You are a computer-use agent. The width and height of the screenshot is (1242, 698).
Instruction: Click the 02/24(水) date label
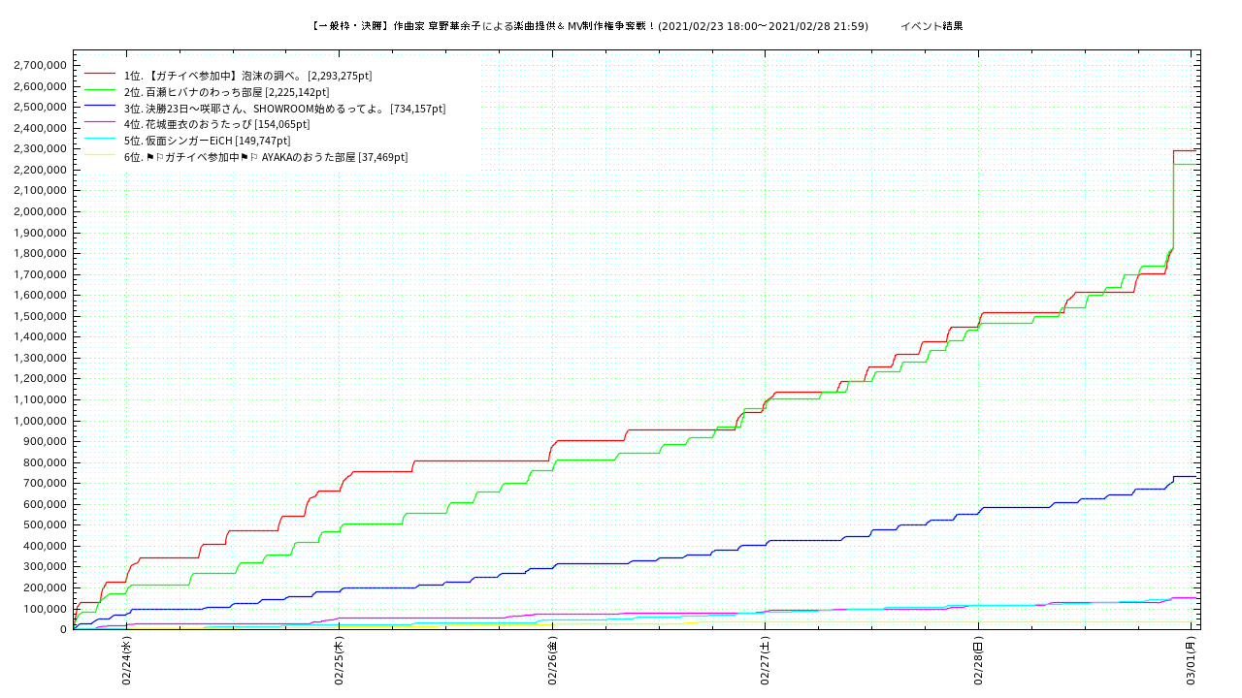coord(126,661)
